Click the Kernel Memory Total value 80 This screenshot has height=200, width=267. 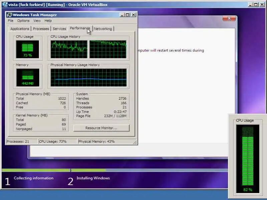(64, 120)
